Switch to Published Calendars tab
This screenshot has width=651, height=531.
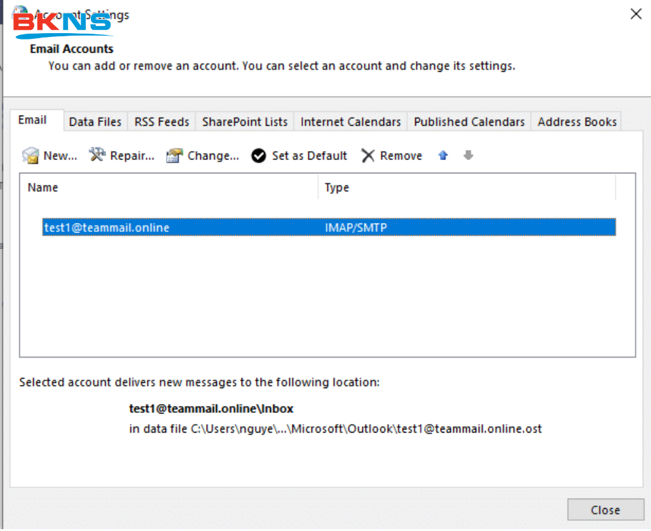click(x=469, y=122)
